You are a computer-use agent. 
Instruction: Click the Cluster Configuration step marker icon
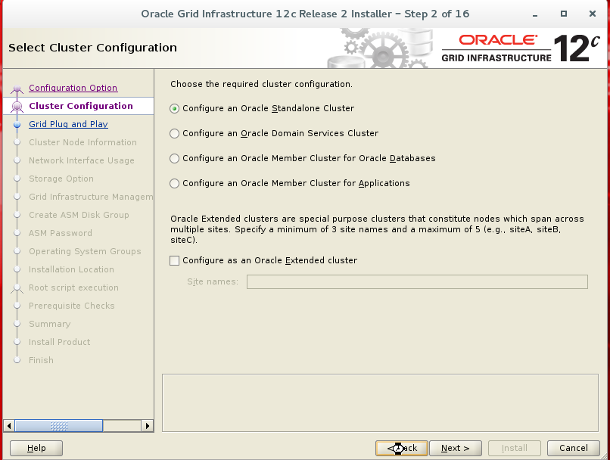[18, 106]
